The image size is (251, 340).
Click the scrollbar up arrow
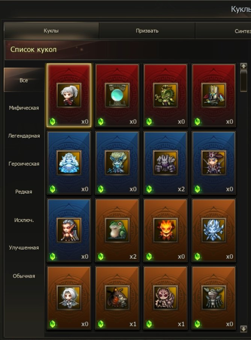(243, 66)
